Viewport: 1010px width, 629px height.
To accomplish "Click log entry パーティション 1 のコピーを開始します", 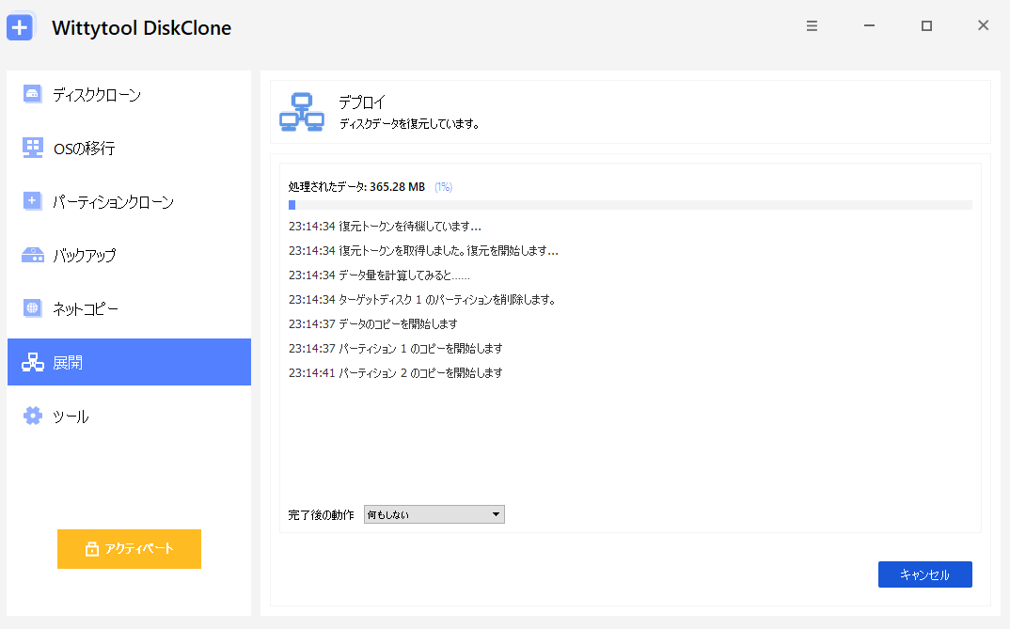I will click(x=396, y=348).
